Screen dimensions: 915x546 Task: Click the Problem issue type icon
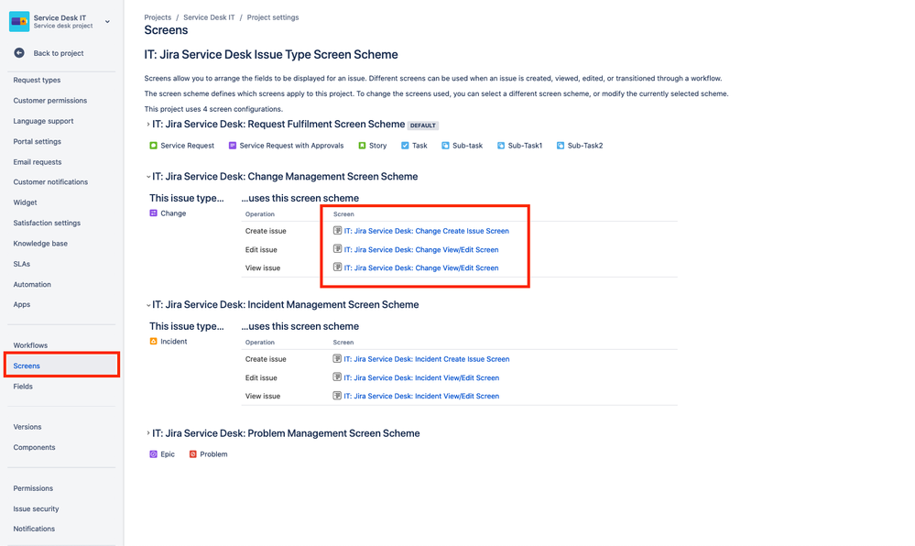192,453
